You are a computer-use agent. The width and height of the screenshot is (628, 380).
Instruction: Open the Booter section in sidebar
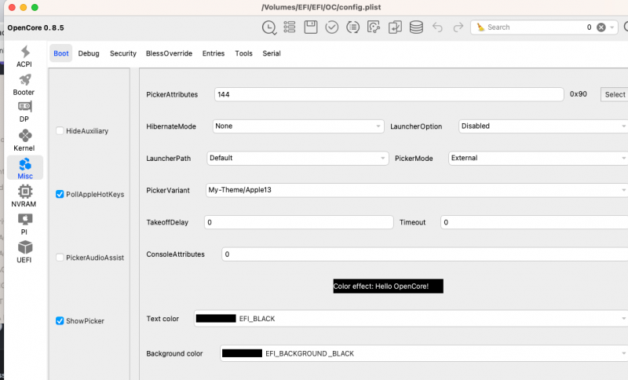click(24, 85)
